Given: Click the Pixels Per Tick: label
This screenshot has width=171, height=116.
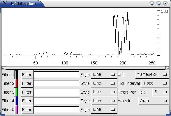Looking at the screenshot, I should click(x=131, y=92).
